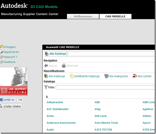This screenshot has height=134, width=156.
Task: Click the 3D CAD Models title
Action: pyautogui.click(x=44, y=7)
